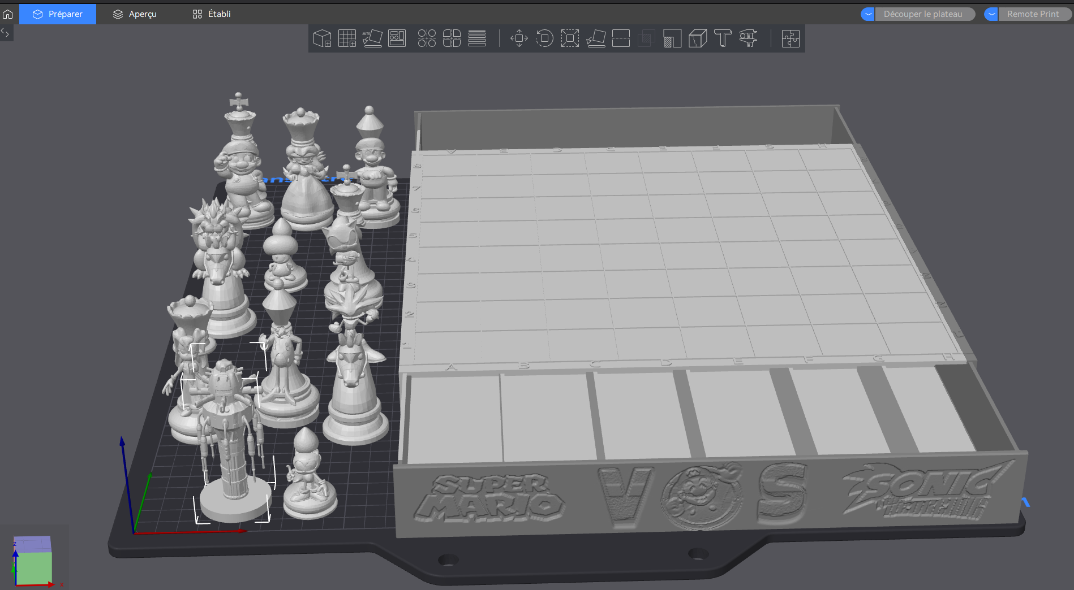Select the Text shape tool

[x=723, y=38]
